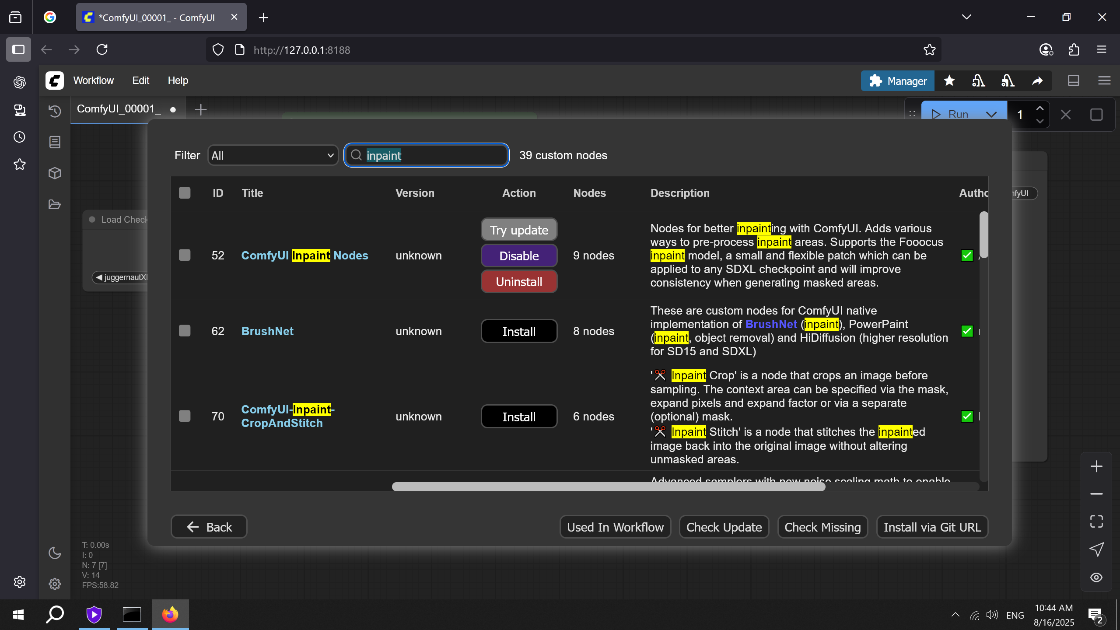Screen dimensions: 1120x630
Task: Click the share arrow icon
Action: pyautogui.click(x=1037, y=81)
